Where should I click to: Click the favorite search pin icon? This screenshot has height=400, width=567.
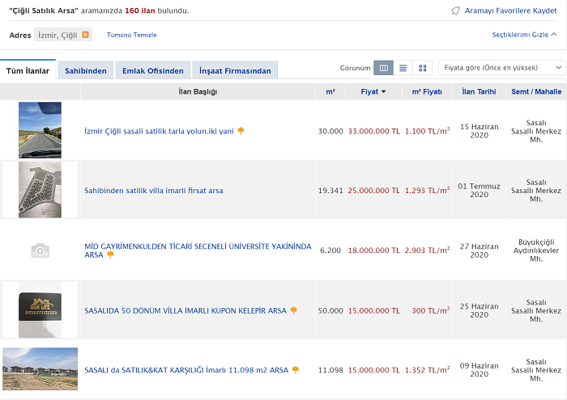tap(455, 11)
